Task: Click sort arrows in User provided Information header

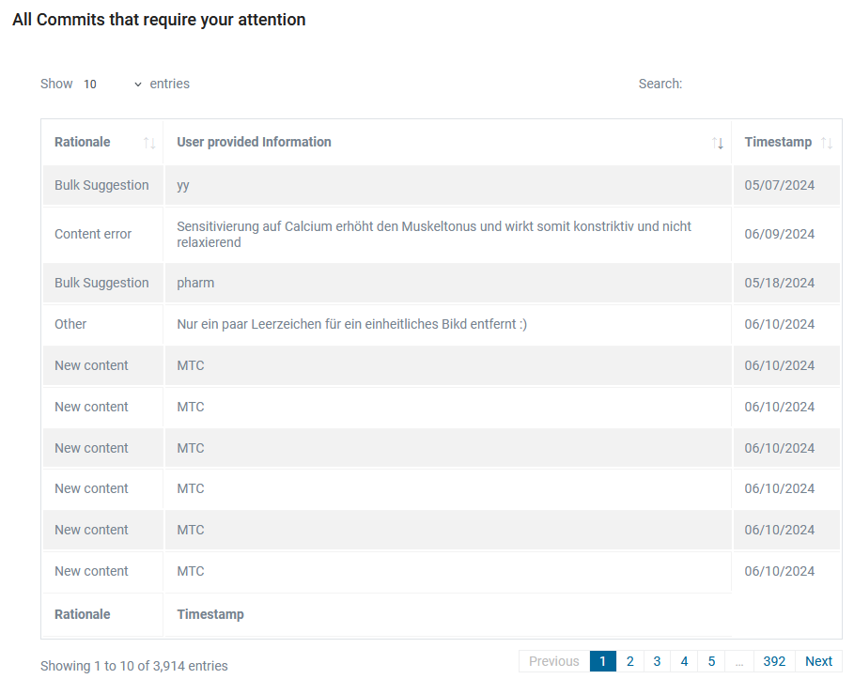Action: coord(718,143)
